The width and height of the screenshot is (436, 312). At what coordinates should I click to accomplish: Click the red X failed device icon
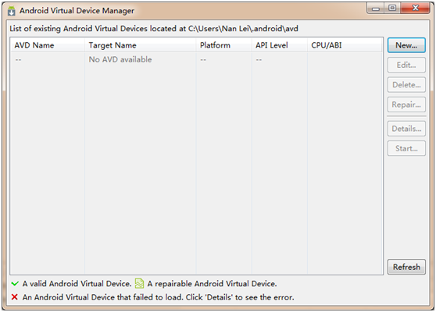coord(15,297)
